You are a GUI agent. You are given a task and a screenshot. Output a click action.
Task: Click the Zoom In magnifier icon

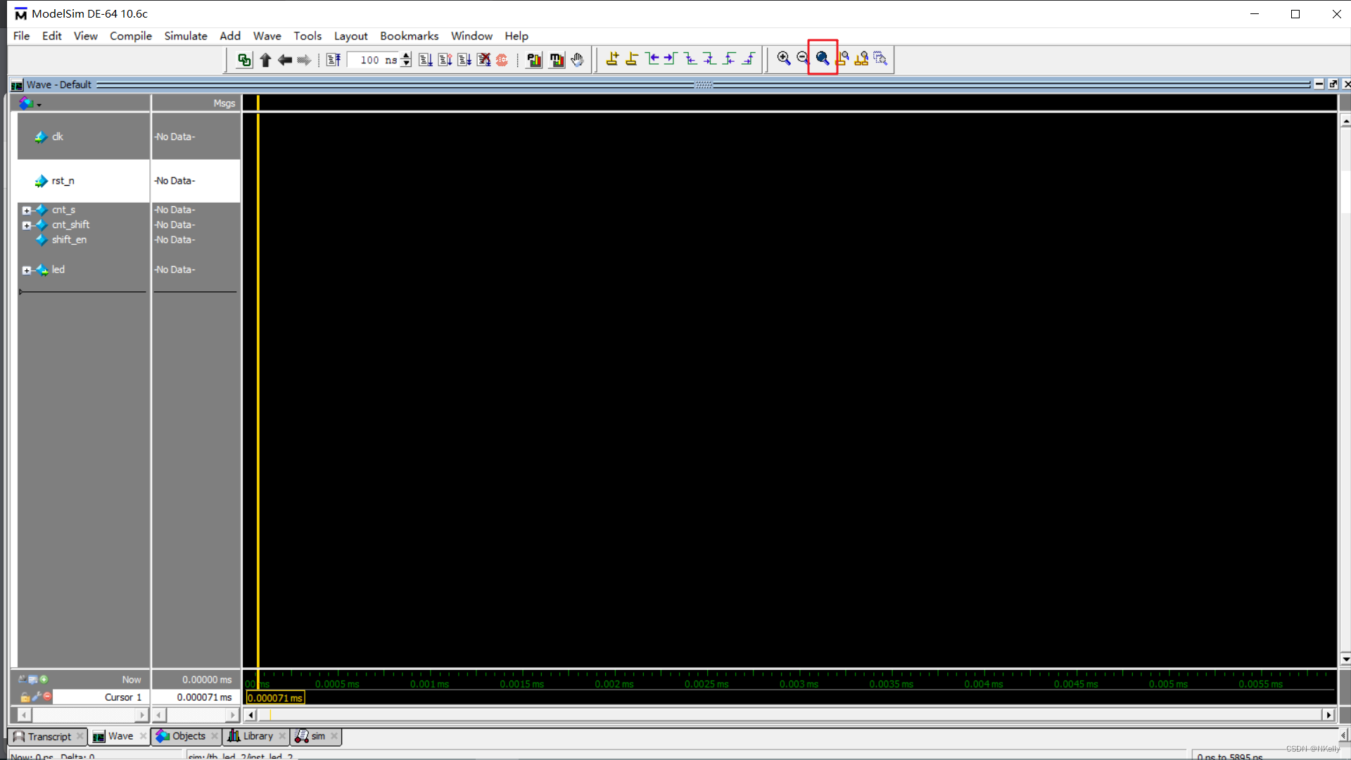click(783, 58)
